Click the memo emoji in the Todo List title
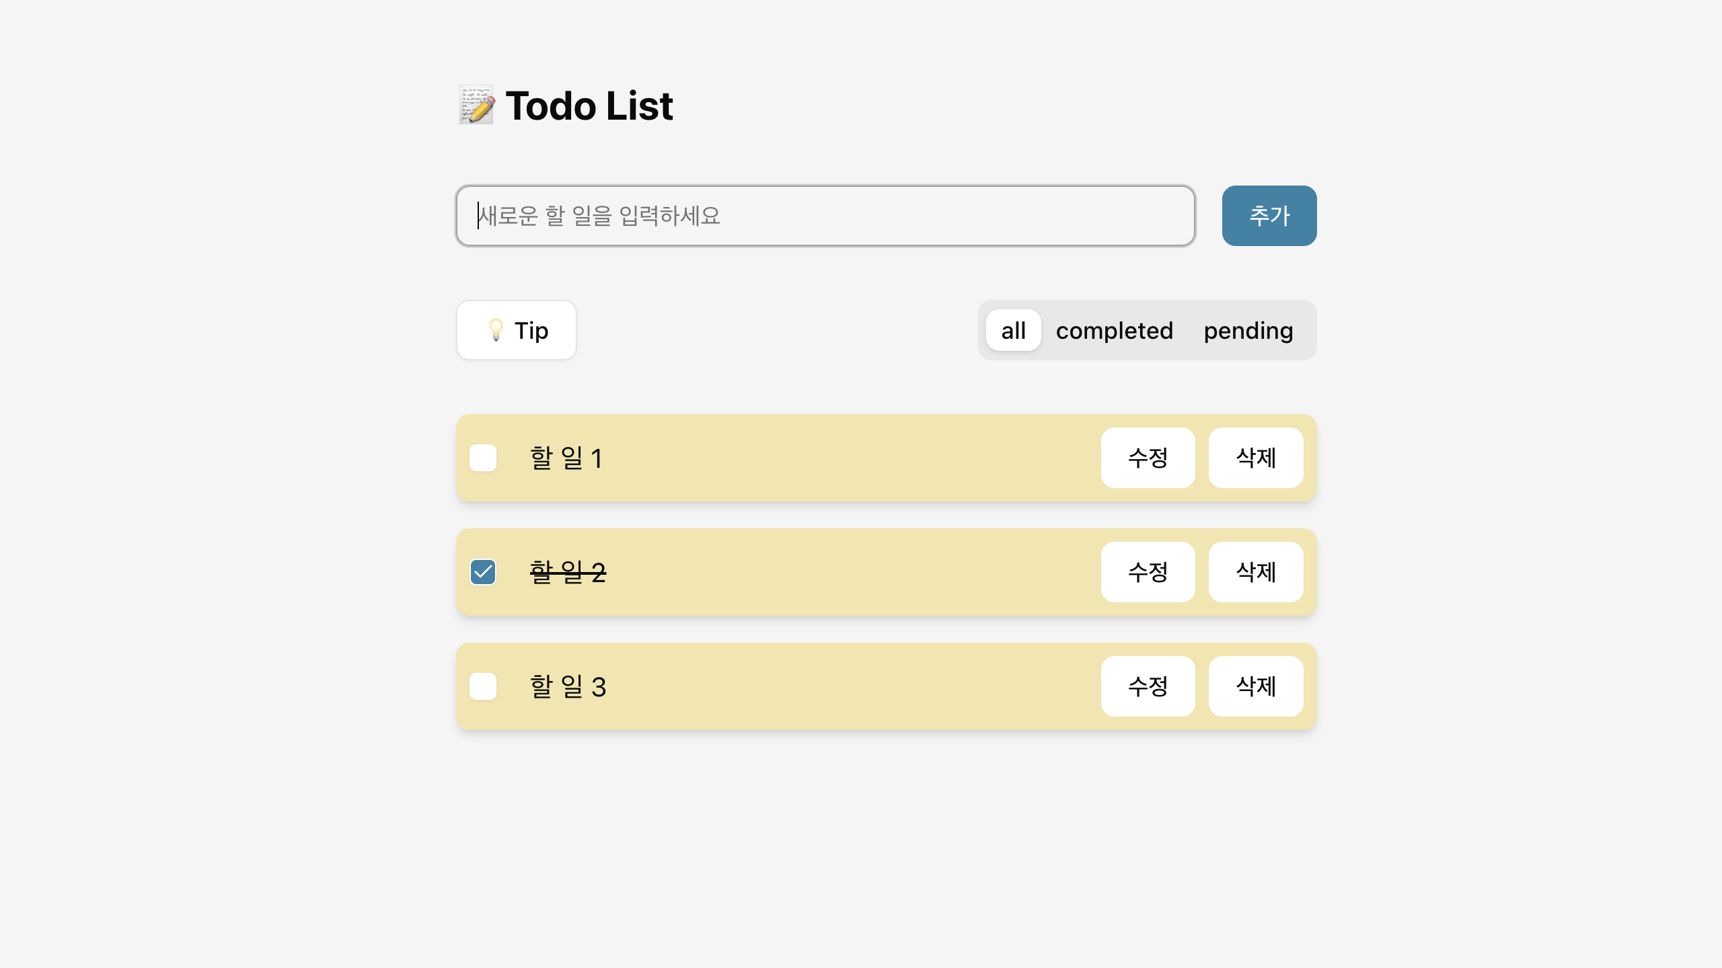The width and height of the screenshot is (1722, 968). (x=476, y=106)
